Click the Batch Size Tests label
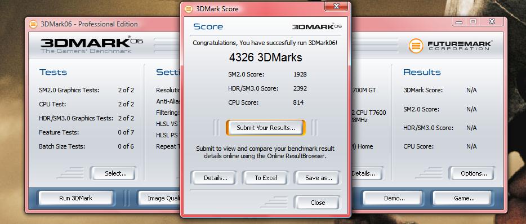This screenshot has height=224, width=526. (62, 146)
